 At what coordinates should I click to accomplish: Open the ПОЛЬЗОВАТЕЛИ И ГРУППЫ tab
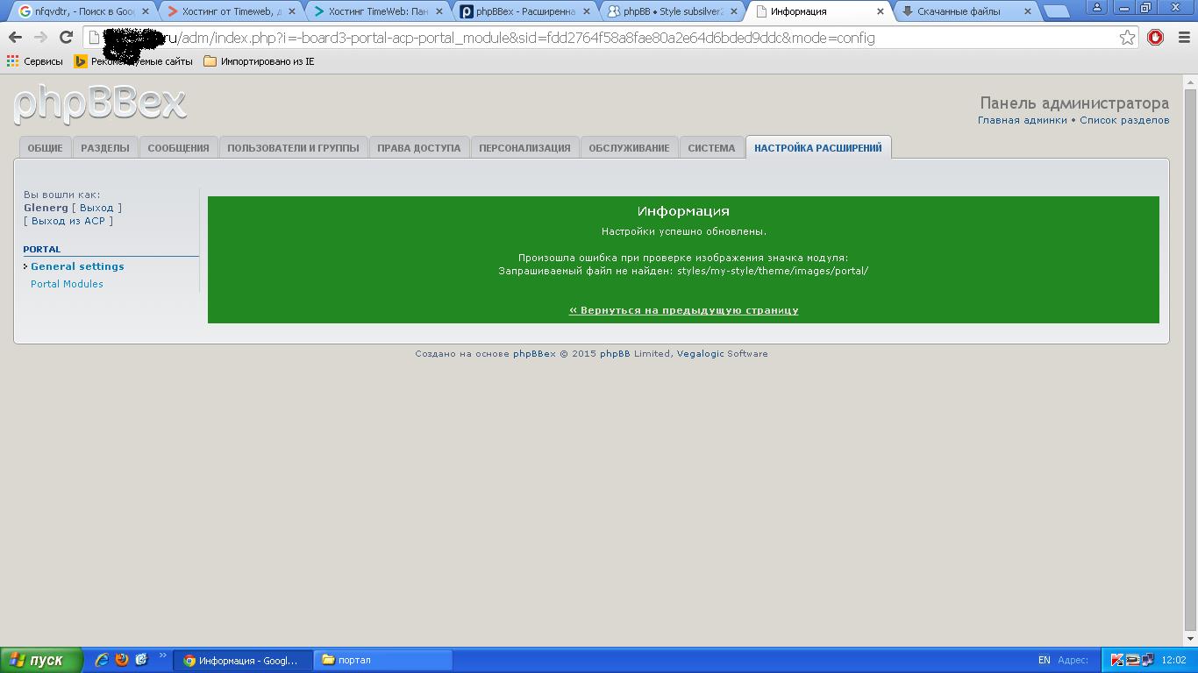click(293, 148)
